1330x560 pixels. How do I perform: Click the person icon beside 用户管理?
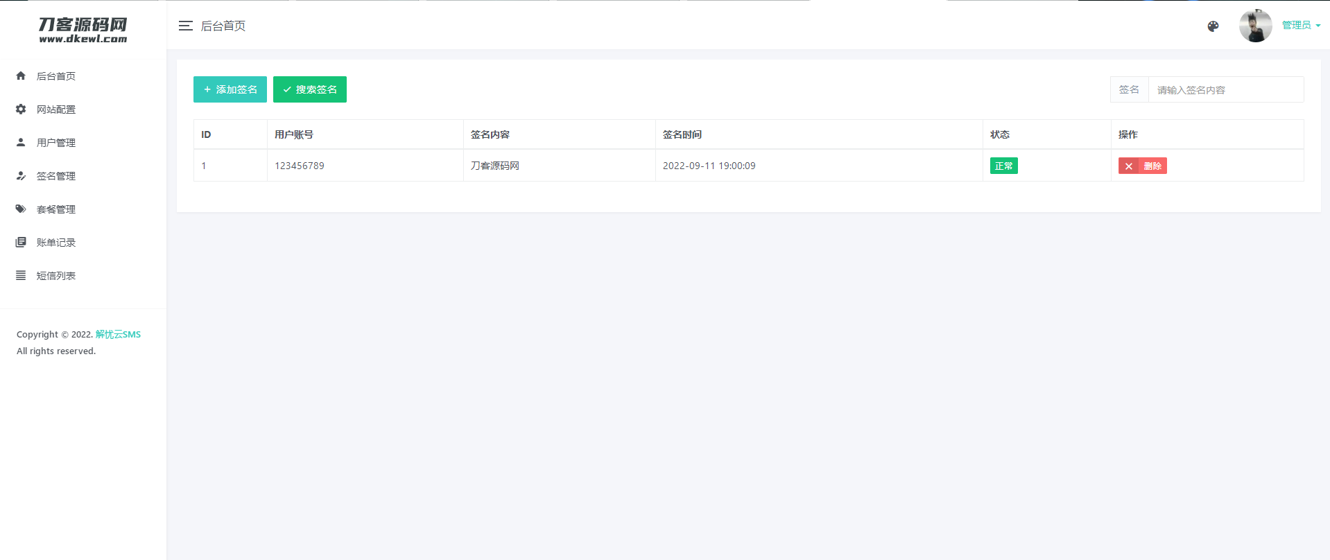(21, 142)
